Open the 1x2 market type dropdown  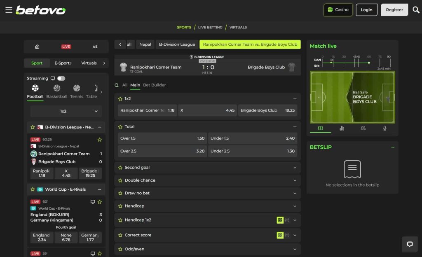pyautogui.click(x=66, y=111)
